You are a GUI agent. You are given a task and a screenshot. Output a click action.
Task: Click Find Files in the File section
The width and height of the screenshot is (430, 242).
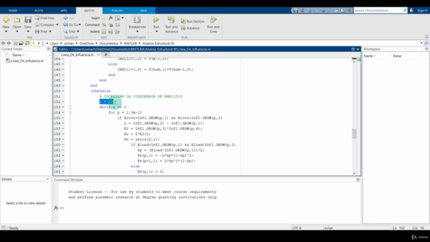[44, 18]
